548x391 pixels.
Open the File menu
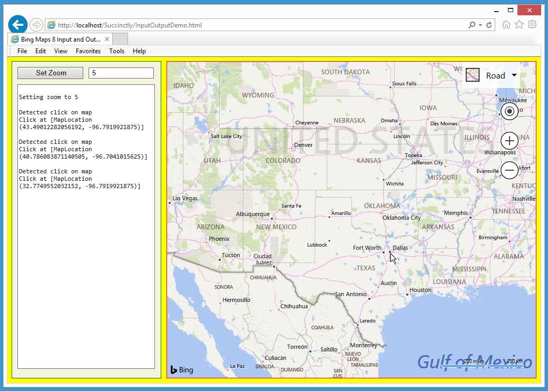click(x=22, y=51)
